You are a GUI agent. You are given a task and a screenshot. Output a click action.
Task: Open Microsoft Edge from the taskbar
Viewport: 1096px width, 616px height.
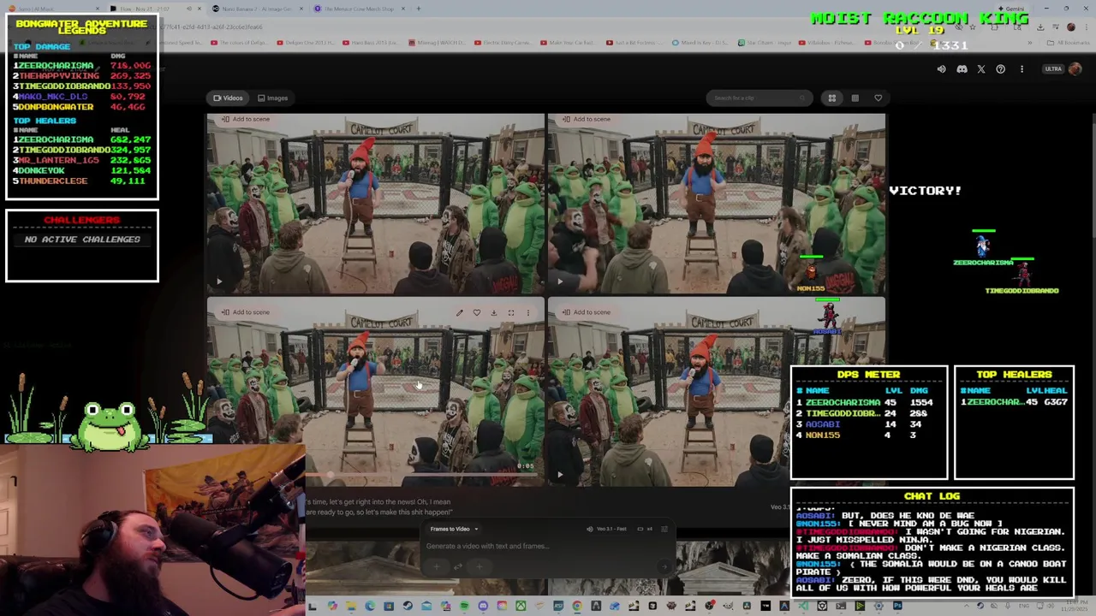tap(370, 606)
